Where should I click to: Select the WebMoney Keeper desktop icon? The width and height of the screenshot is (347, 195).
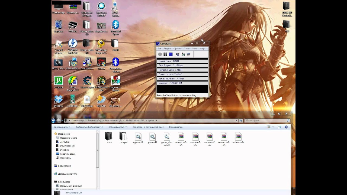pos(101,46)
